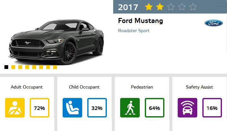Click the Ford Mustang title
This screenshot has width=227, height=131.
[x=140, y=21]
